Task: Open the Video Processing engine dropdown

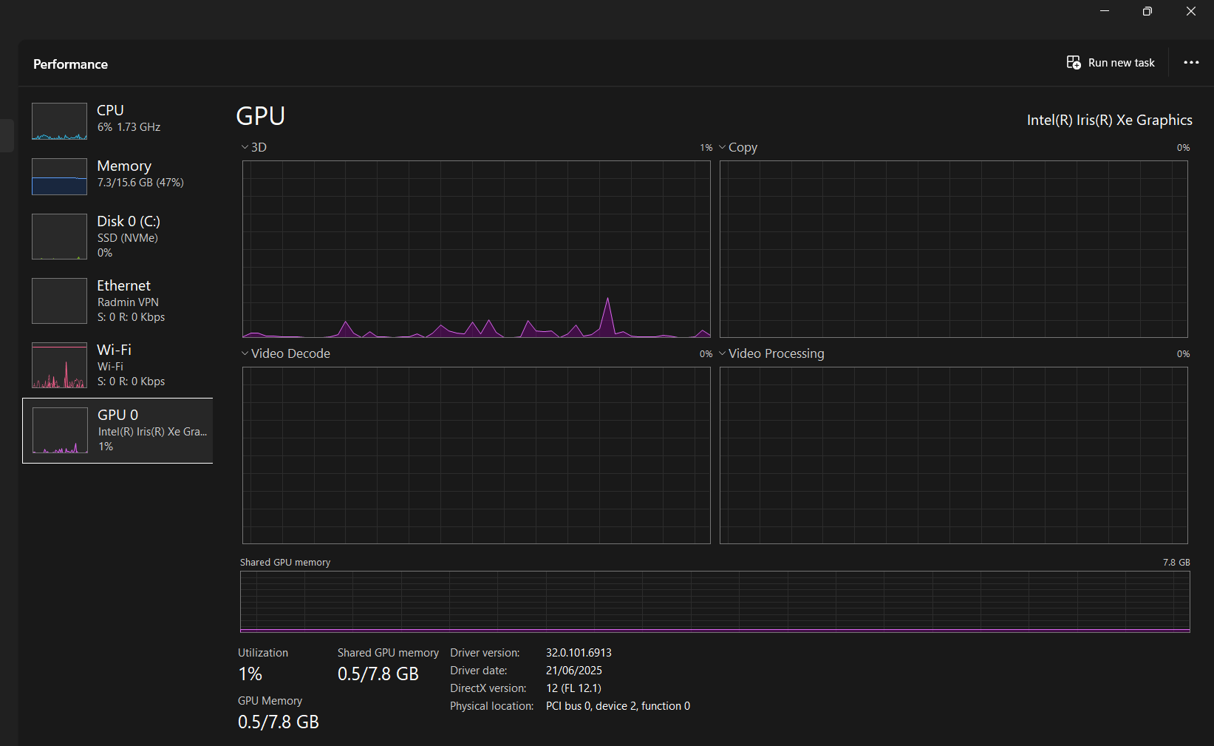Action: pos(771,353)
